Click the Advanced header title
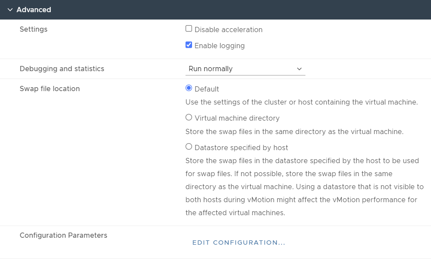 (34, 10)
